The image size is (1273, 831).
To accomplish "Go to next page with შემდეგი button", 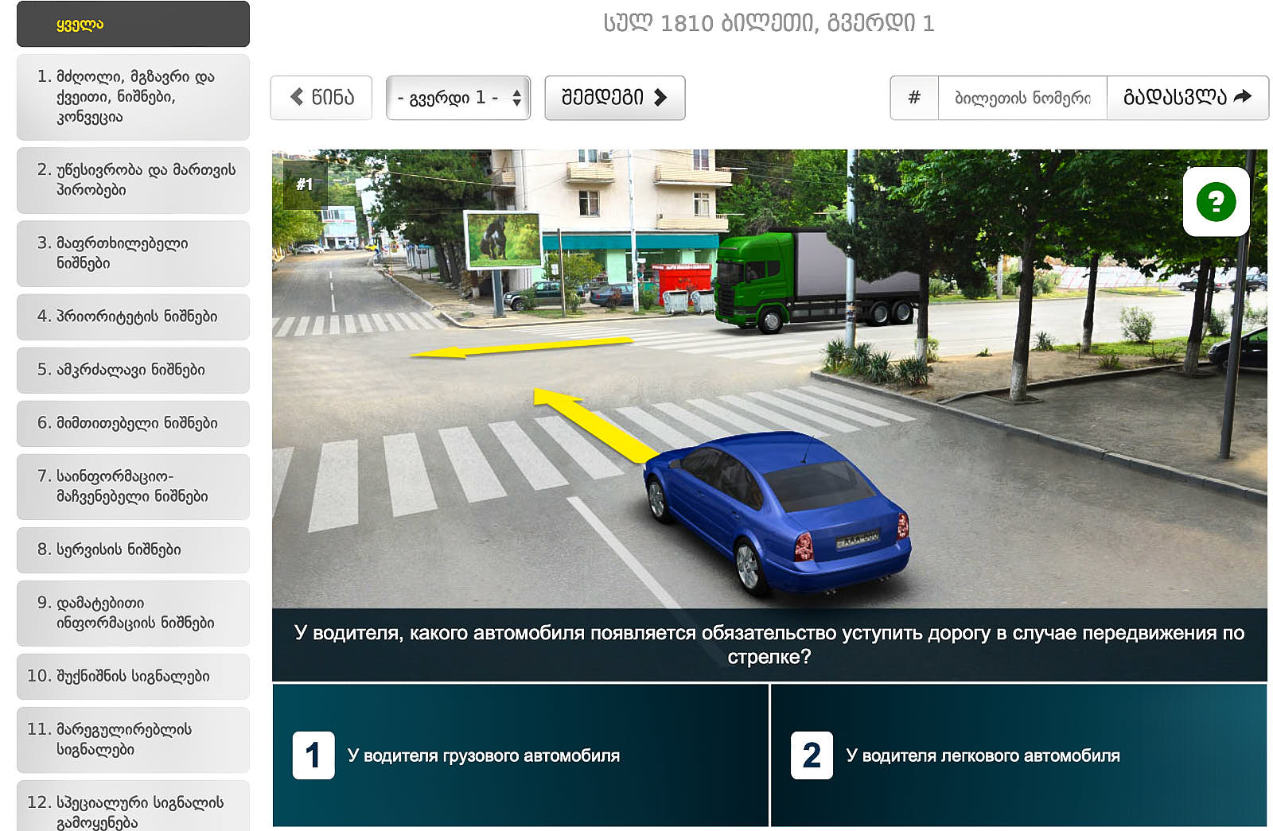I will click(614, 98).
